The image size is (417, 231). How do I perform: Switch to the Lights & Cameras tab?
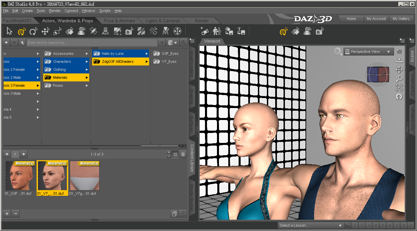[x=162, y=21]
